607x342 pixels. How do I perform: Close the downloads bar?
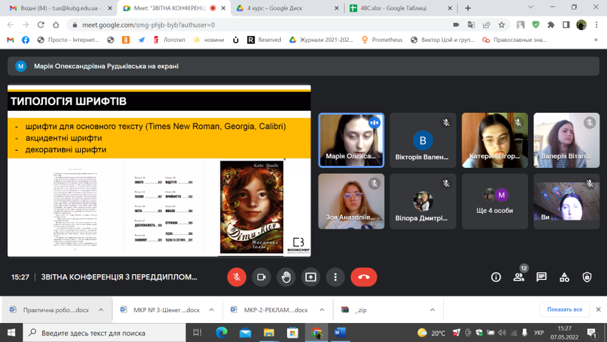point(598,309)
